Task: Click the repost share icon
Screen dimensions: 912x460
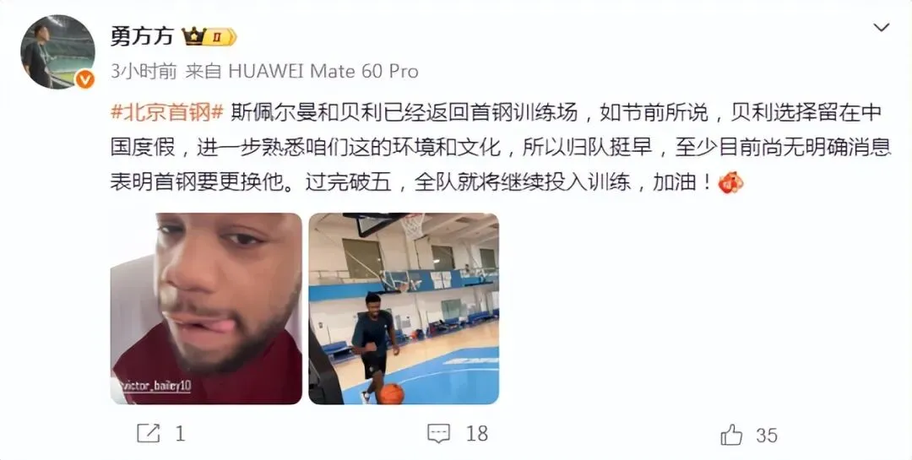Action: 149,433
